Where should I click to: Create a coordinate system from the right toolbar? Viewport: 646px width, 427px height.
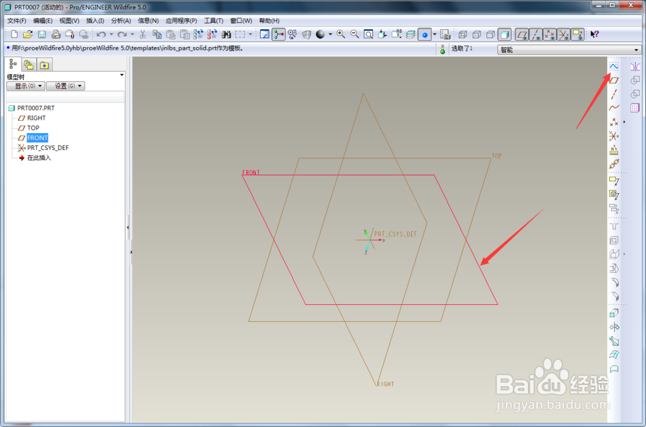click(614, 136)
